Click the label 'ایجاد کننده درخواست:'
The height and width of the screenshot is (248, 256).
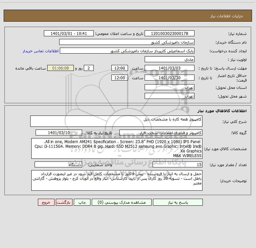228,51
